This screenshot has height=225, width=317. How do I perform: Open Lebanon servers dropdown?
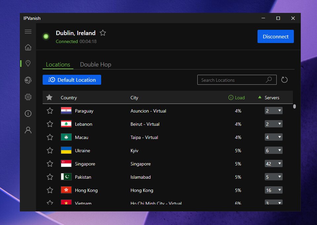(274, 124)
